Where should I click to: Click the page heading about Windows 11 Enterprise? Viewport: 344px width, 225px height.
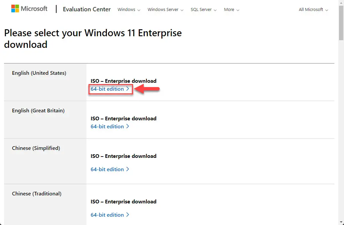(93, 39)
